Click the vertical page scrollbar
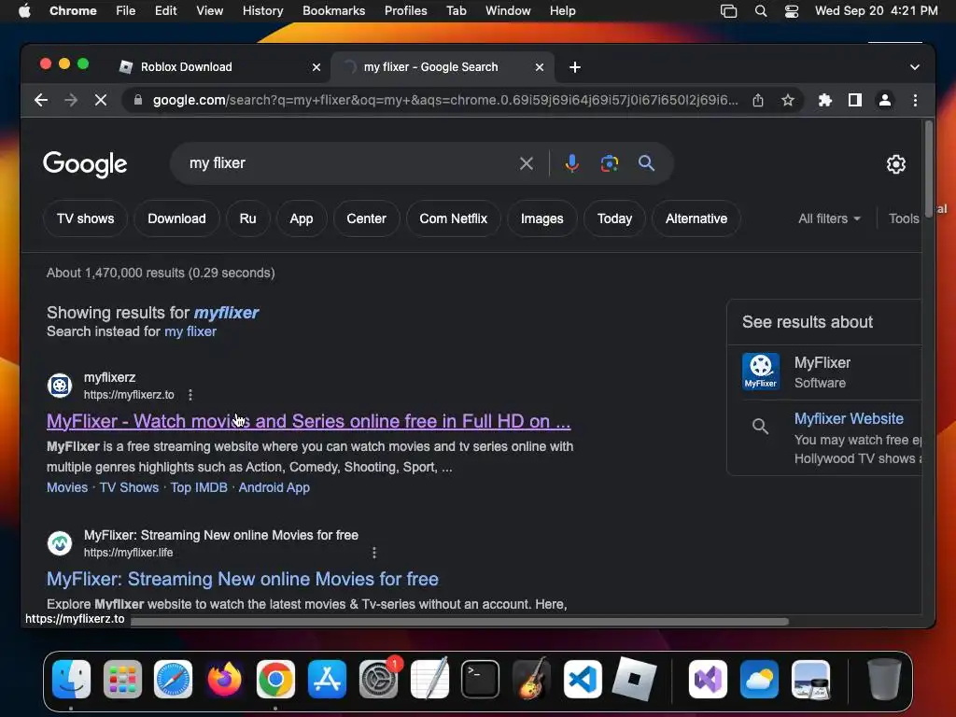Viewport: 956px width, 717px height. coord(929,168)
